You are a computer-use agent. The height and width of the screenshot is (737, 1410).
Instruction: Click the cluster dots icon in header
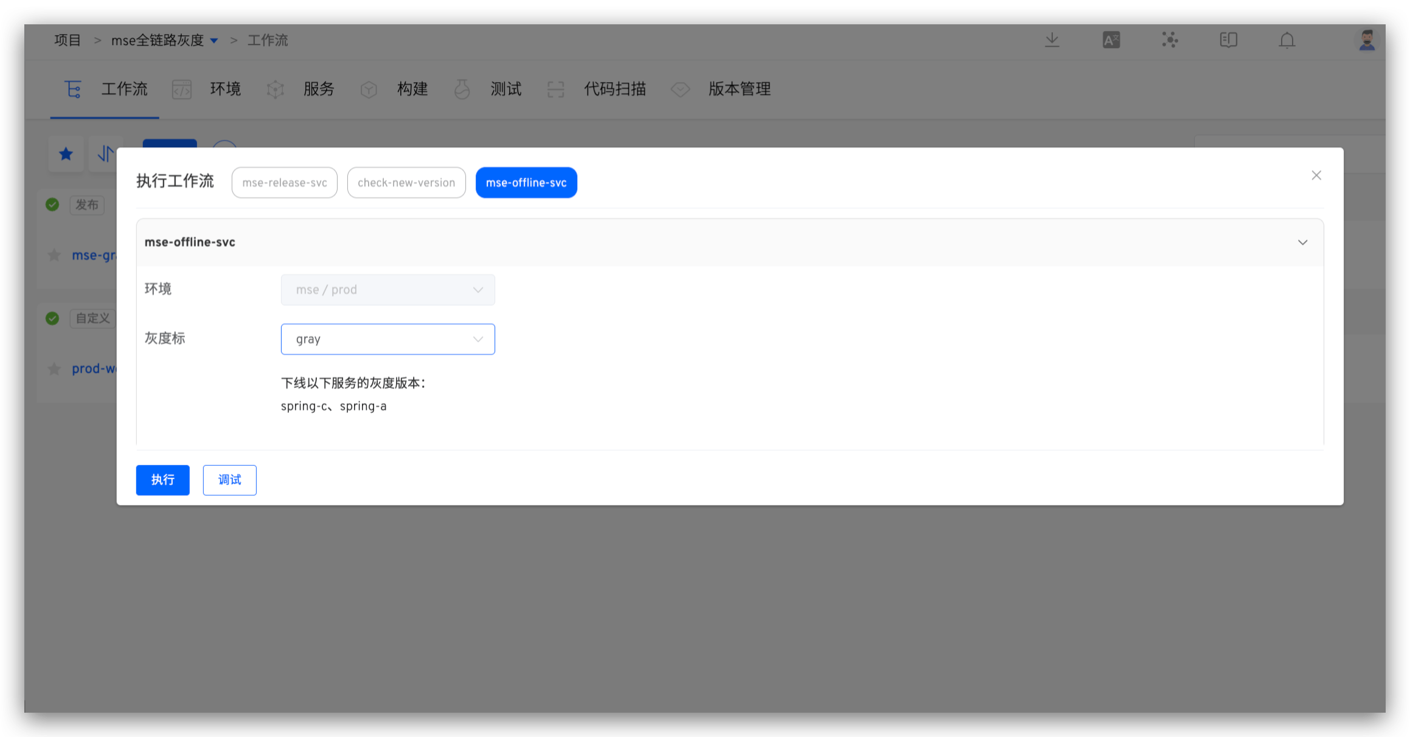(x=1170, y=40)
